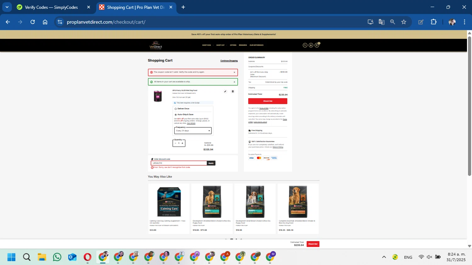Open the OUR DIFFERENCE page
472x265 pixels.
coord(256,45)
